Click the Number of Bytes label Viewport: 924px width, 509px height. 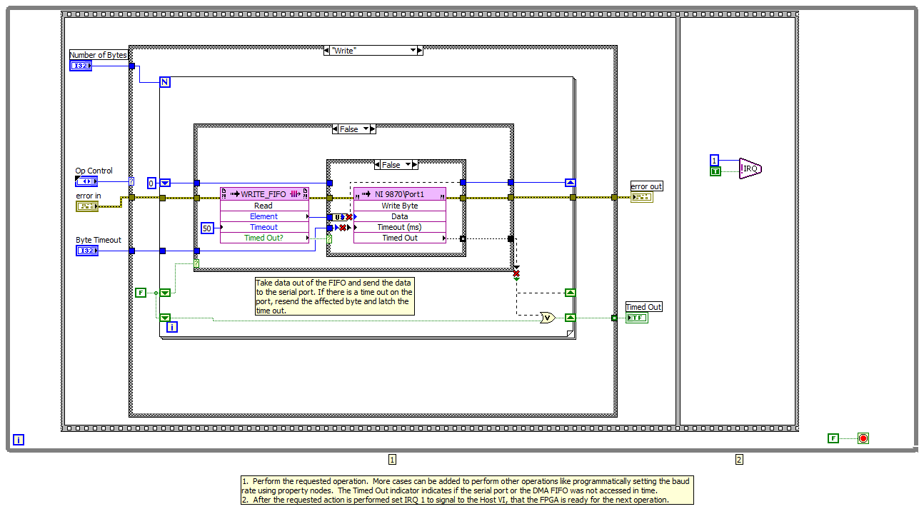point(98,55)
